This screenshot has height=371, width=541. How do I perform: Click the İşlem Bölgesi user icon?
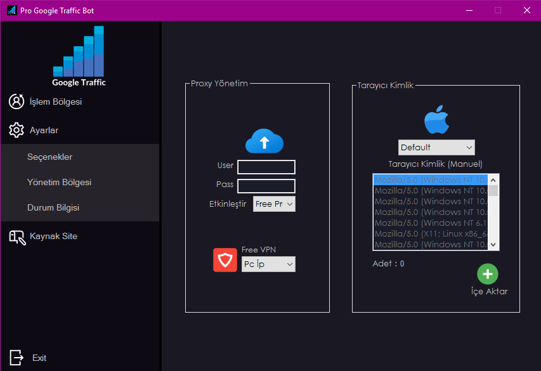[x=16, y=101]
